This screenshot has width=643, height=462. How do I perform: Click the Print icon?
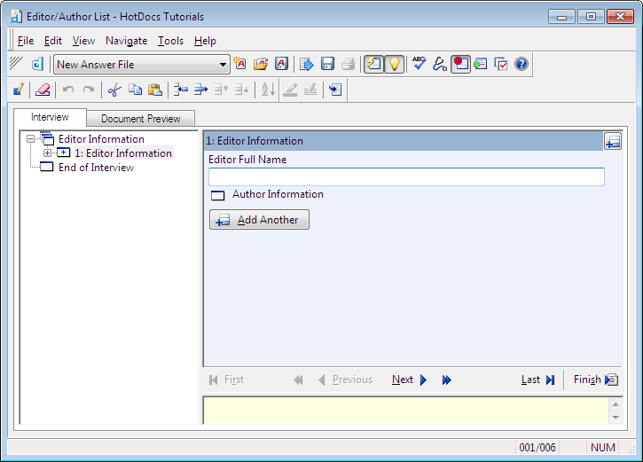click(348, 64)
